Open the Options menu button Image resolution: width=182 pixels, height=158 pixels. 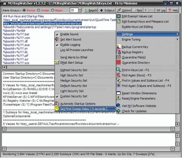[124, 10]
